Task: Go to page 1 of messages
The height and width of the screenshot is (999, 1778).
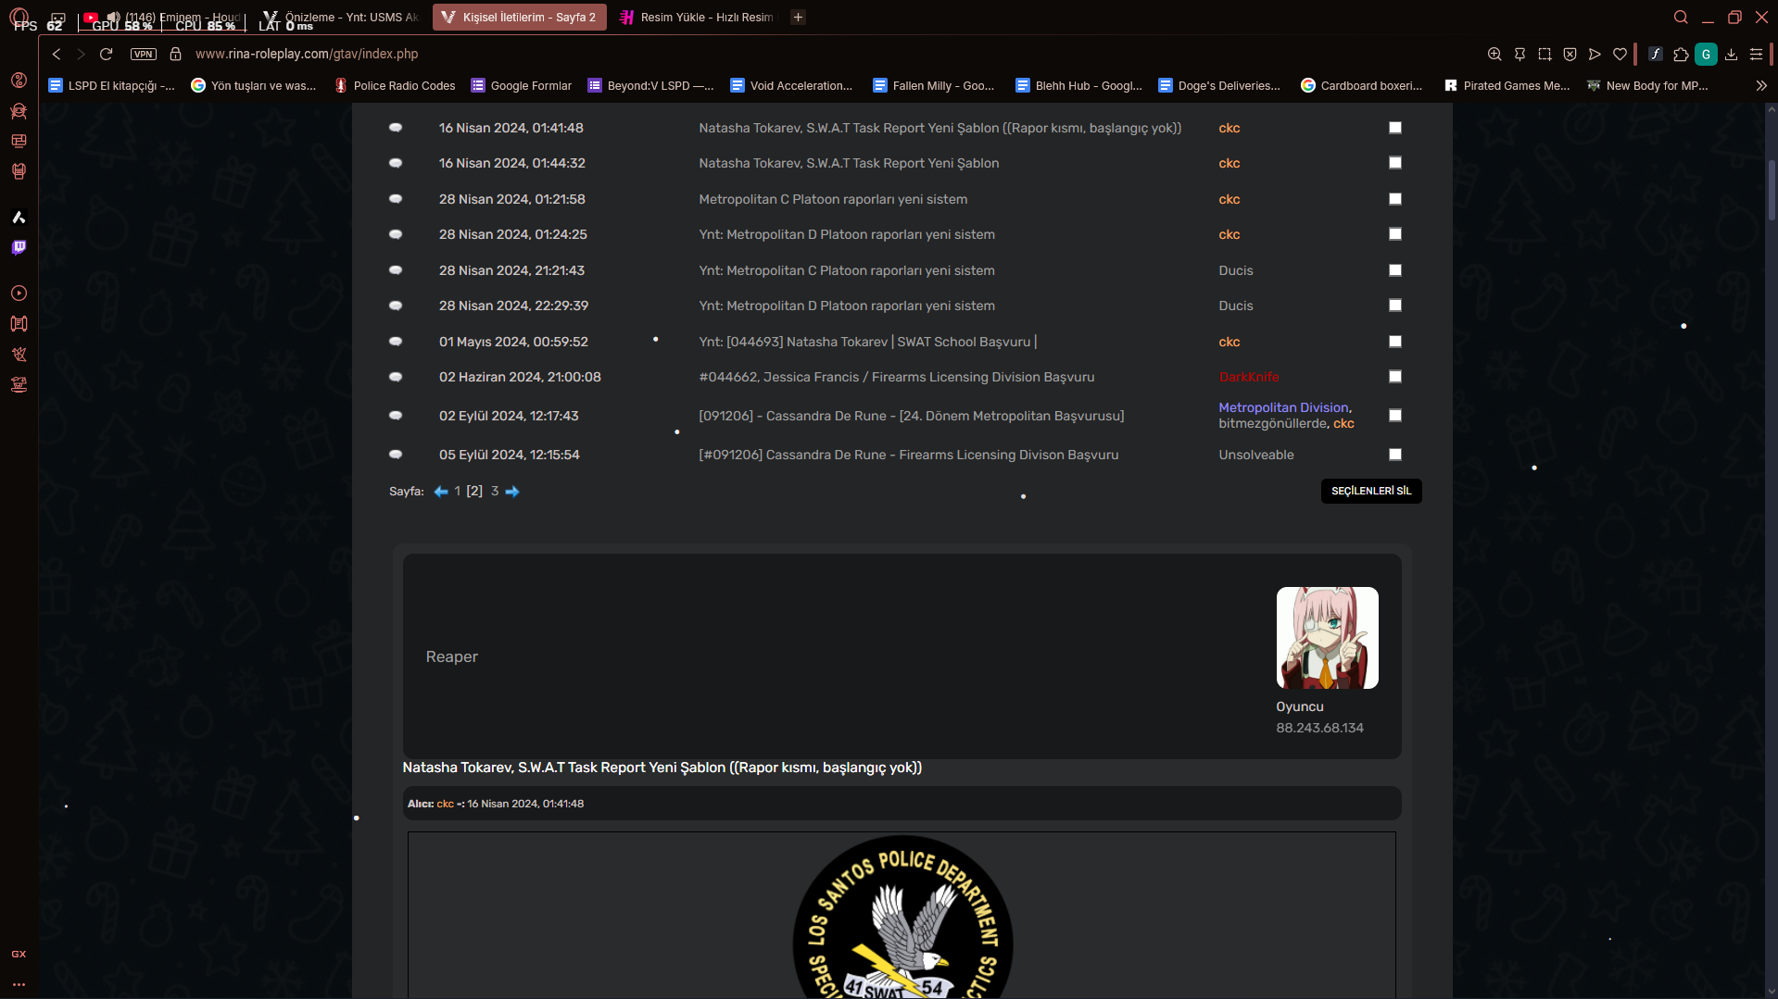Action: pyautogui.click(x=458, y=492)
